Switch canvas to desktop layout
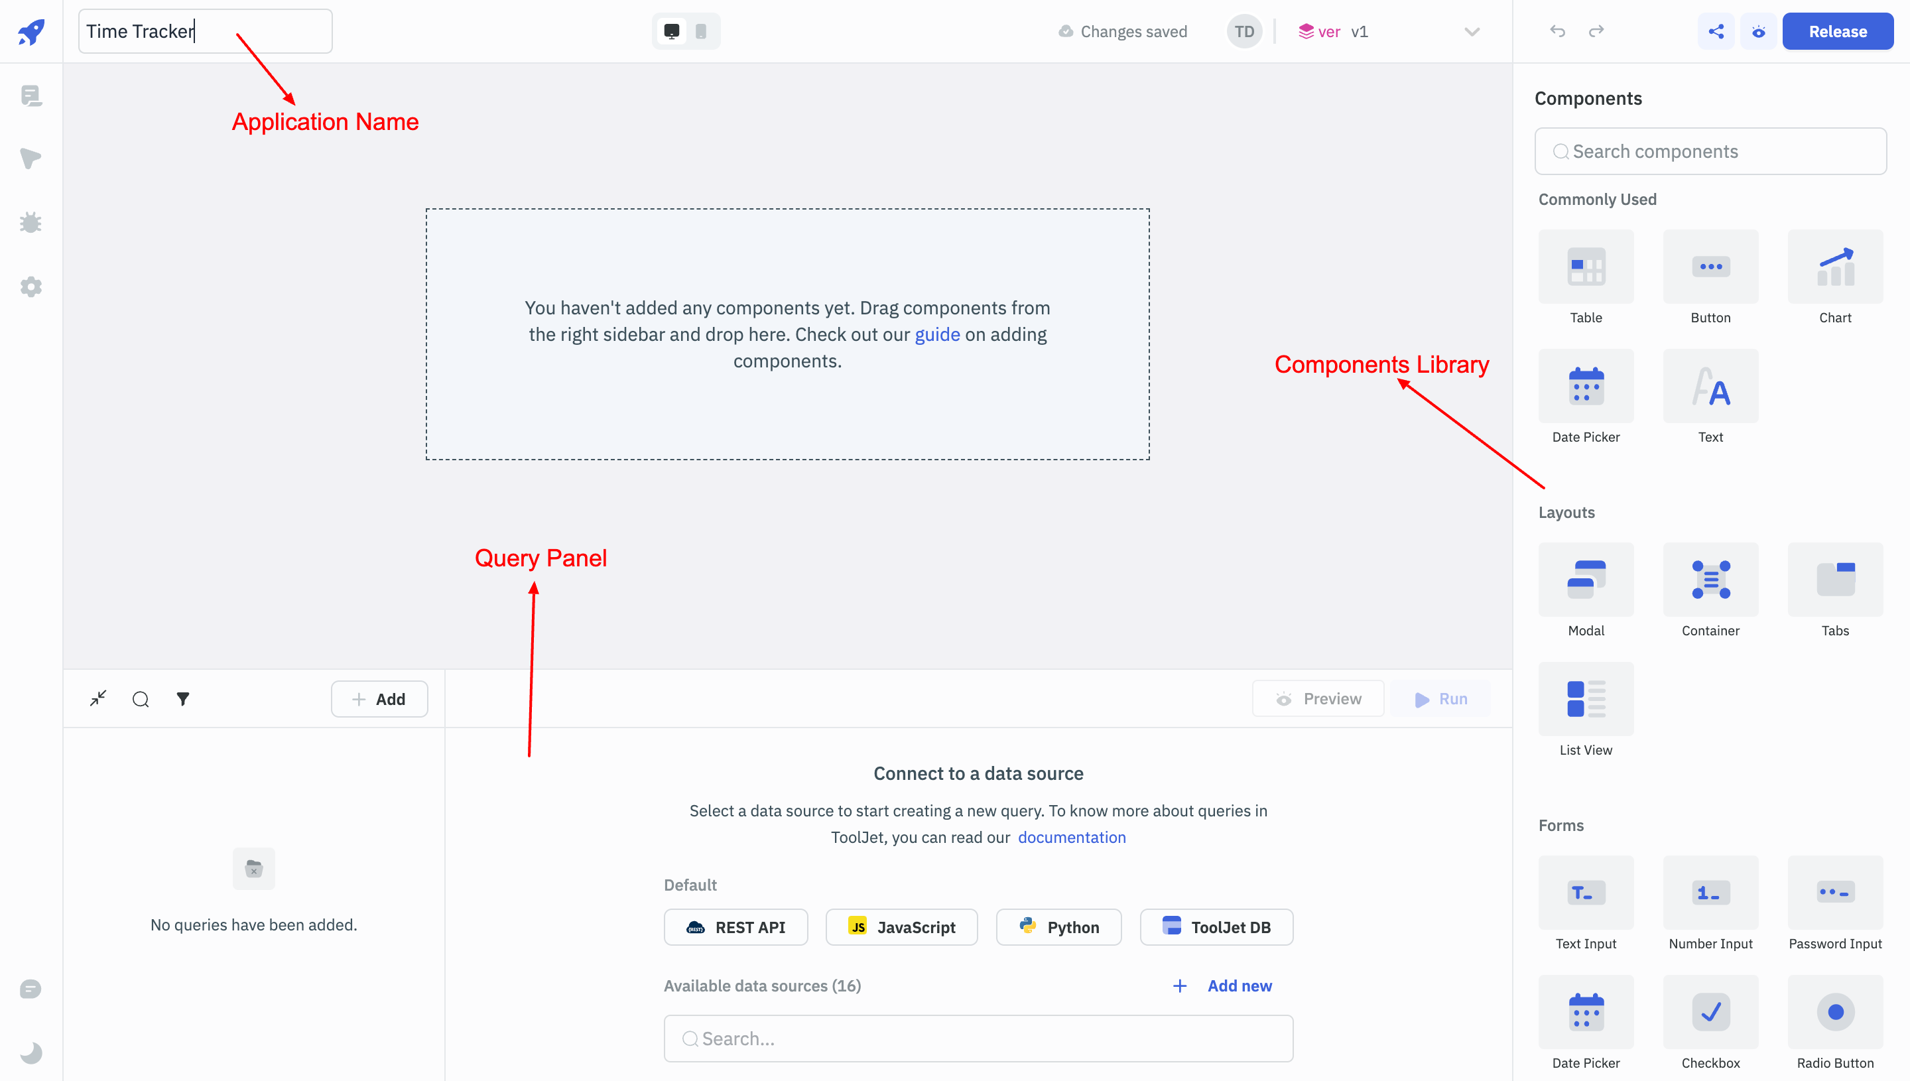Viewport: 1910px width, 1081px height. pos(671,31)
